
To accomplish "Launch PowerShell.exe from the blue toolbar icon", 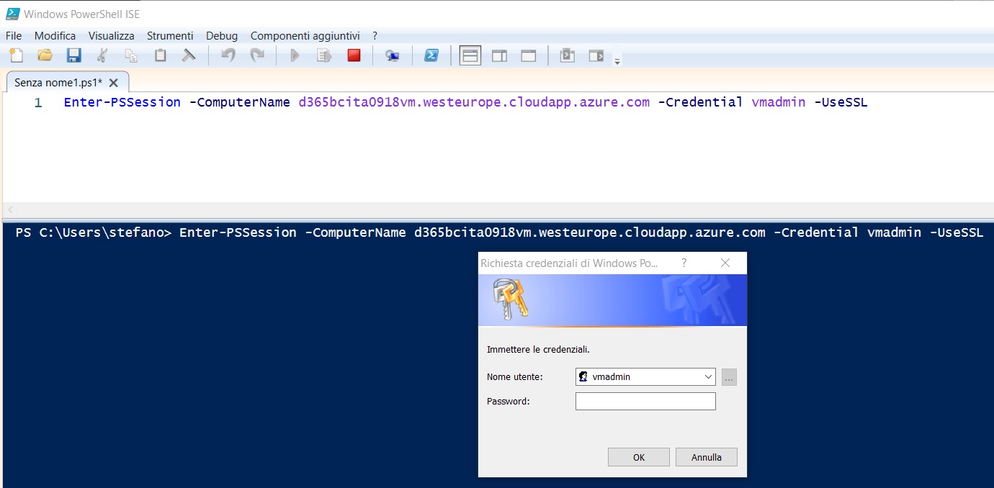I will click(x=432, y=55).
